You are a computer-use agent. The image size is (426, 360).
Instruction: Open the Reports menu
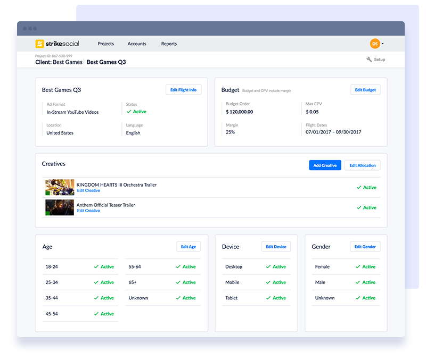pyautogui.click(x=169, y=44)
